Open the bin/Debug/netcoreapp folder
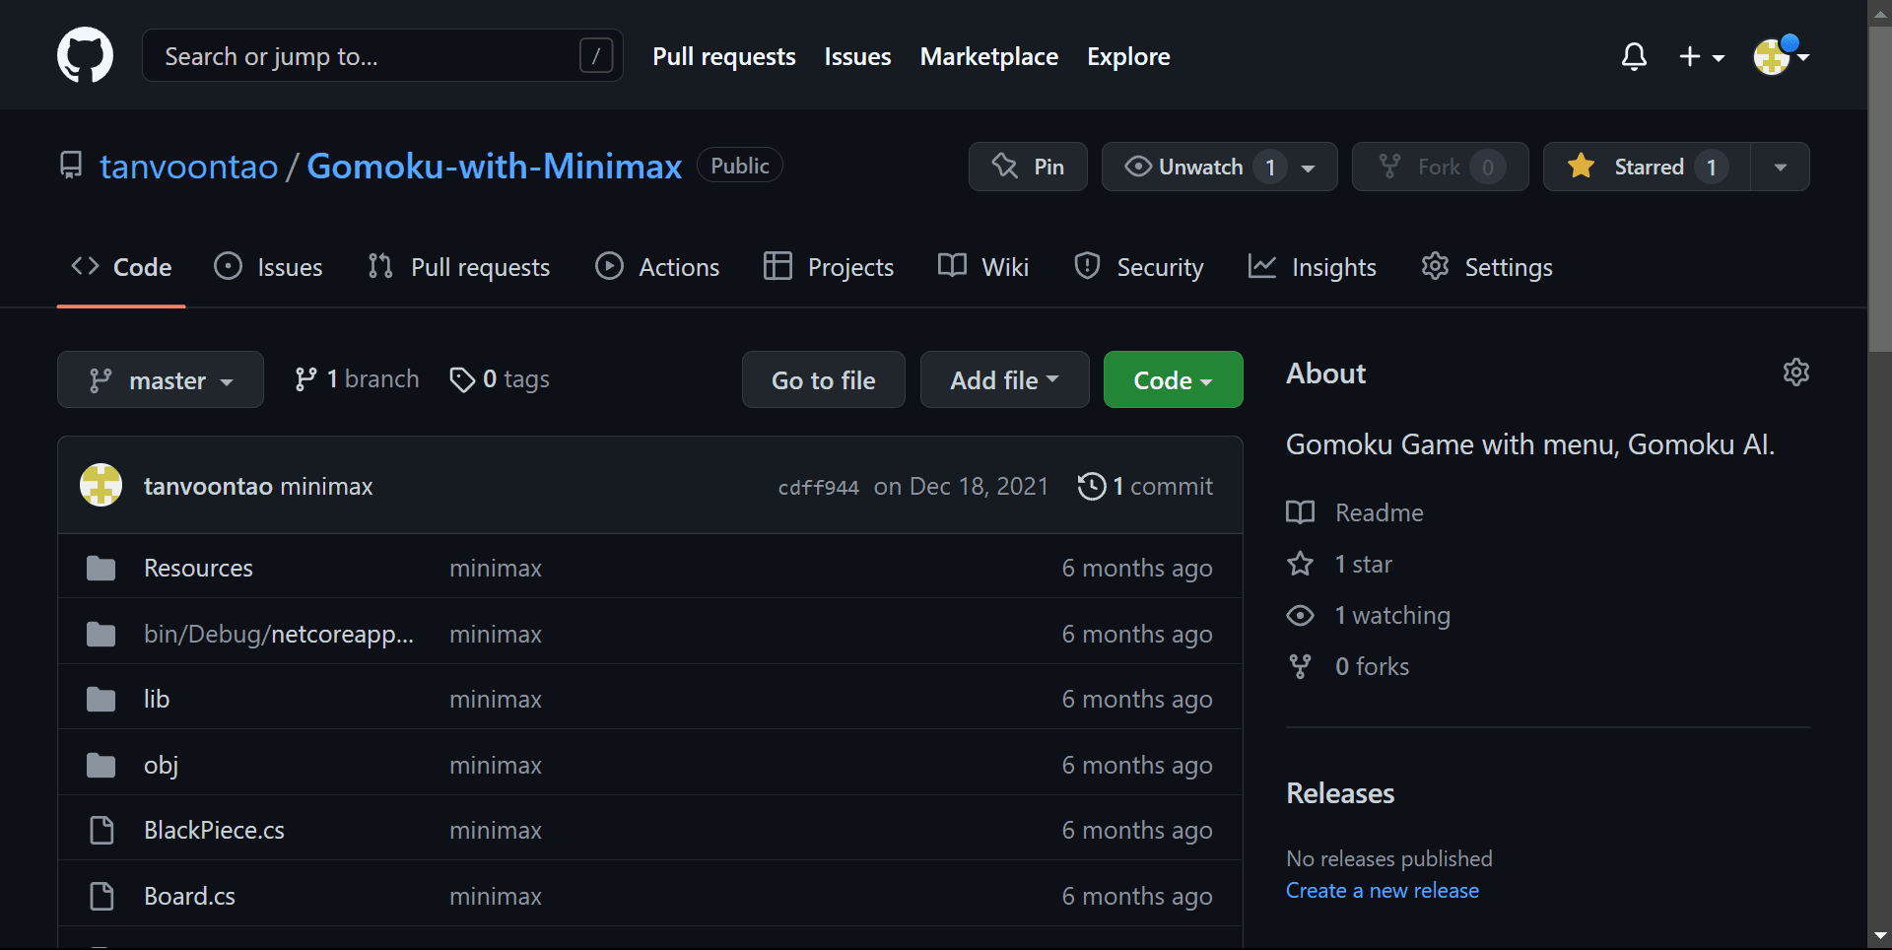This screenshot has width=1892, height=950. pyautogui.click(x=279, y=634)
